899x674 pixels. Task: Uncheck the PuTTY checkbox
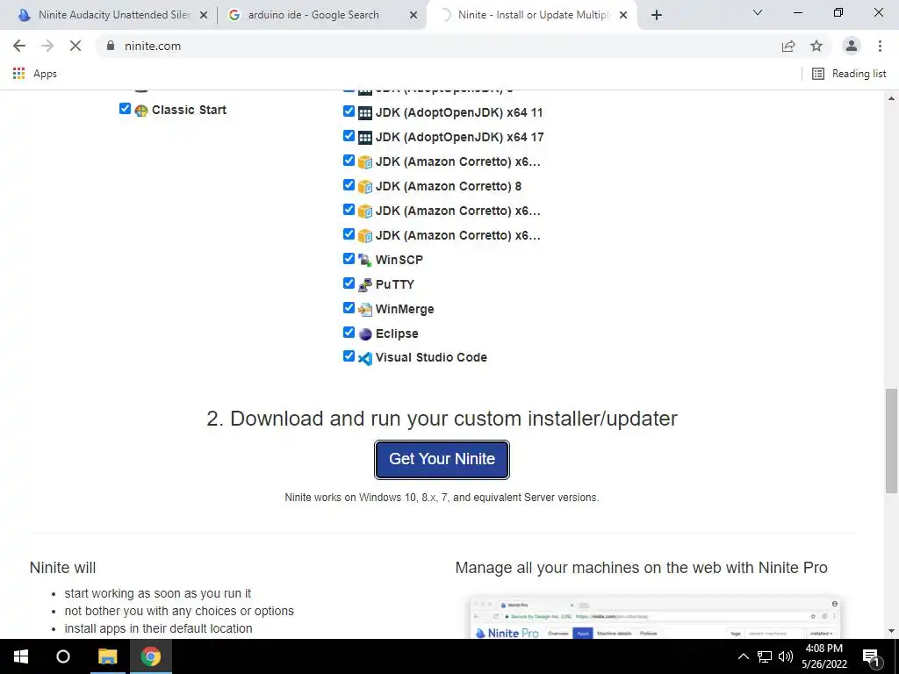(349, 283)
